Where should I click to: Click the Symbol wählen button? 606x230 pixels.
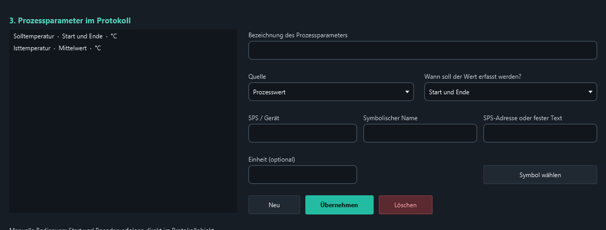pos(540,175)
